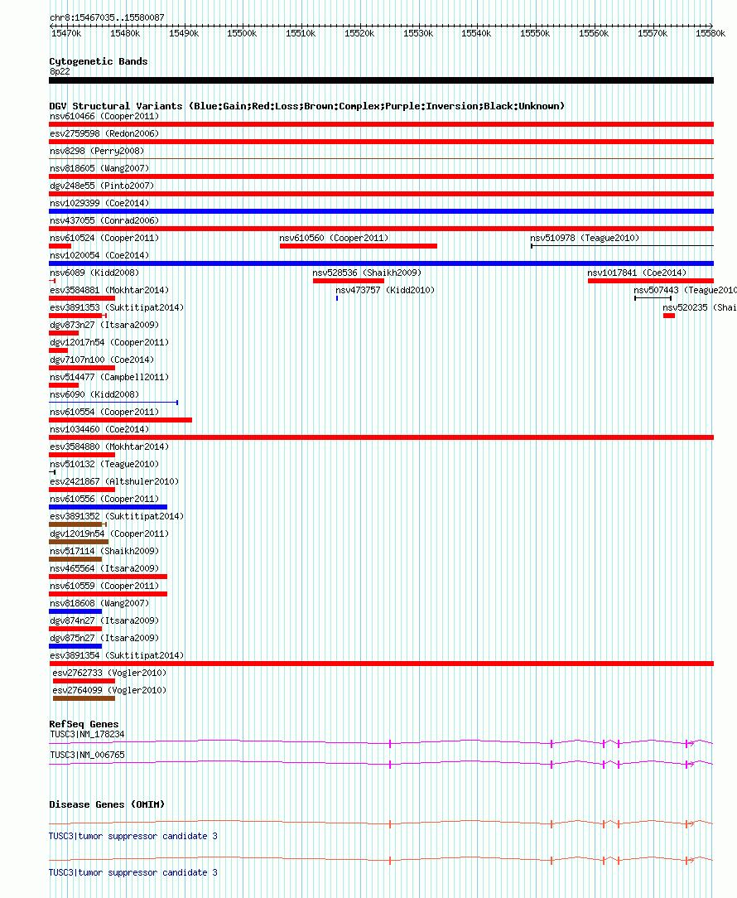Select the chr8:15467035..15580087 coordinate text
Viewport: 737px width, 898px height.
(107, 17)
